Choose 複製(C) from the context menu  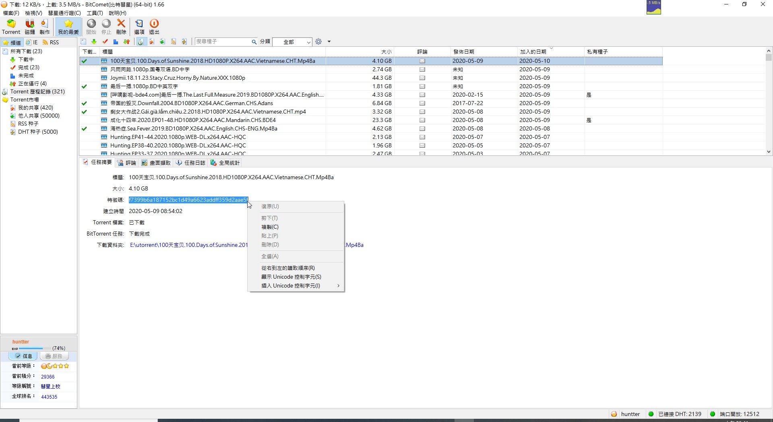[296, 227]
